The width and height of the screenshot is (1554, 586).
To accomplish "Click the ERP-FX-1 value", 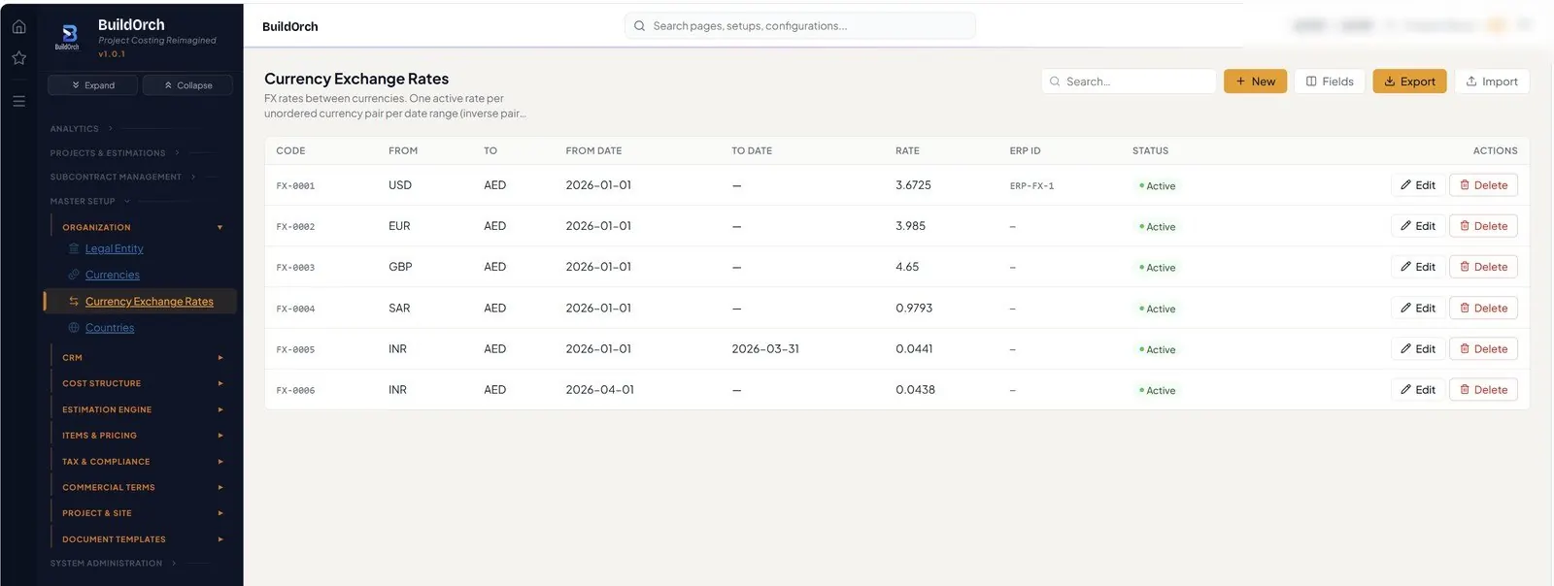I will click(x=1031, y=186).
